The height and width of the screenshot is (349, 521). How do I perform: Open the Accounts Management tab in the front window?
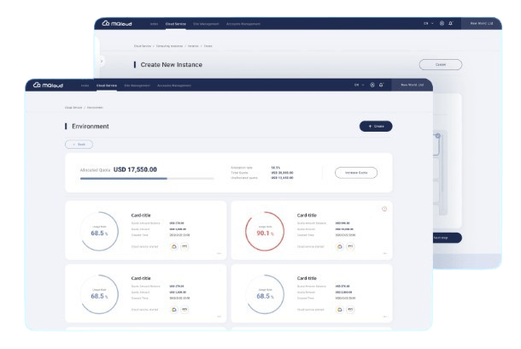175,86
